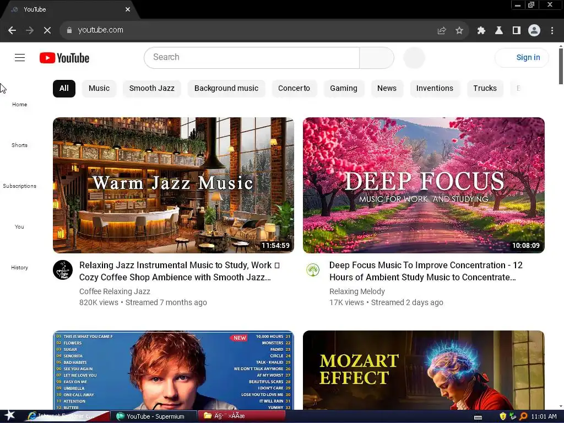564x423 pixels.
Task: Click the round voice search button
Action: tap(414, 57)
